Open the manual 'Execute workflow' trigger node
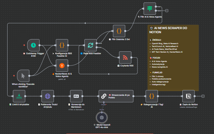 pos(23,76)
